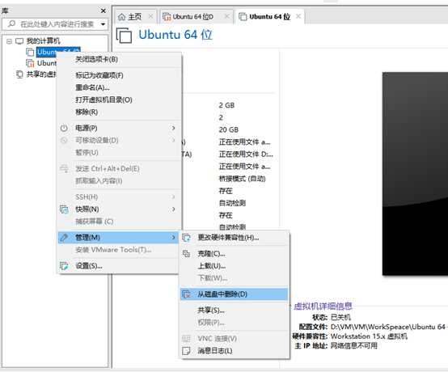Click the Workstation 15.x 虚拟机 compatibility text
Viewport: 448px width, 372px height.
(369, 336)
